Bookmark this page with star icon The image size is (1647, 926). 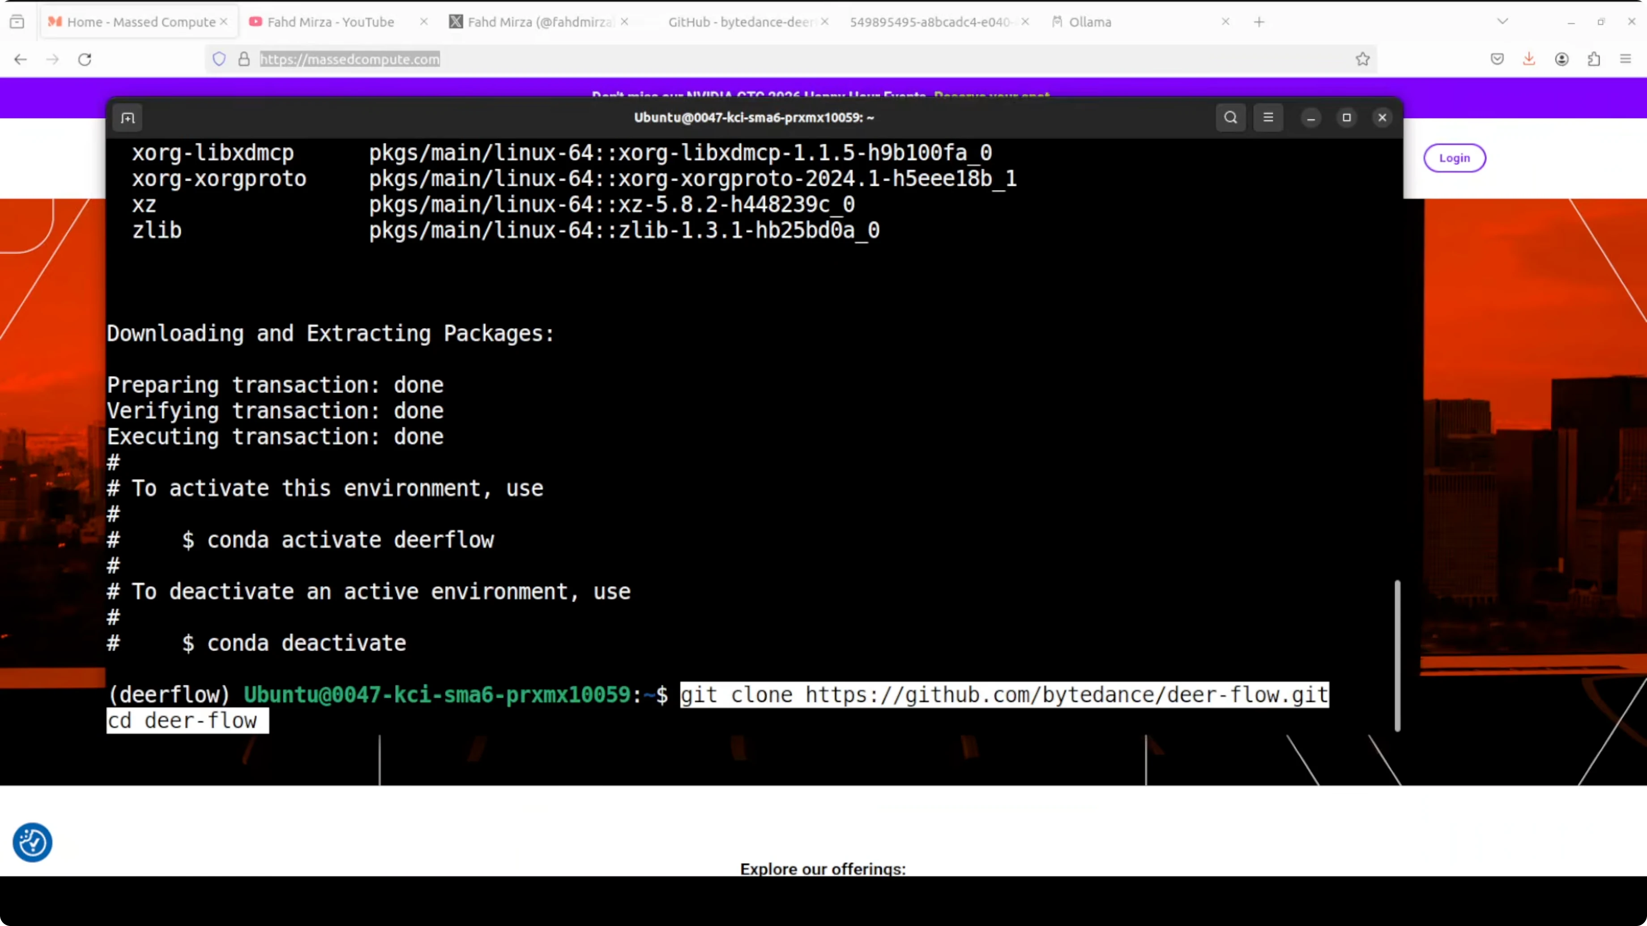point(1362,59)
